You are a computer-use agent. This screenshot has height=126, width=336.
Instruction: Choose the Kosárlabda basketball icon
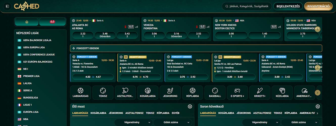148,93
